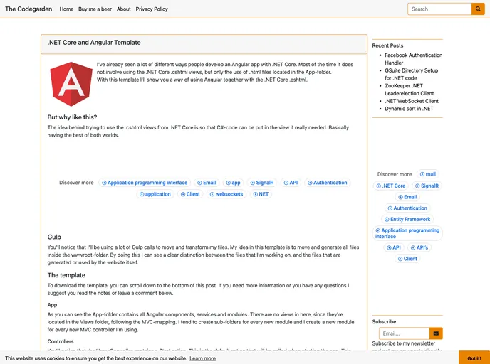The width and height of the screenshot is (490, 364).
Task: Click the newsletter envelope submit button
Action: click(436, 333)
